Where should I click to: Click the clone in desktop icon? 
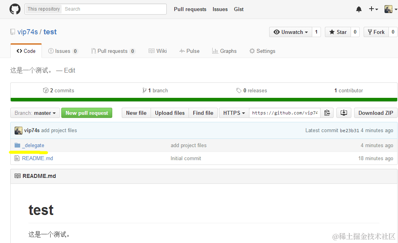point(344,113)
